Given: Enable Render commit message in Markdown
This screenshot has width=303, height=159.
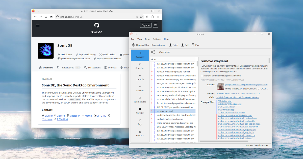Looking at the screenshot, I should tap(202, 75).
